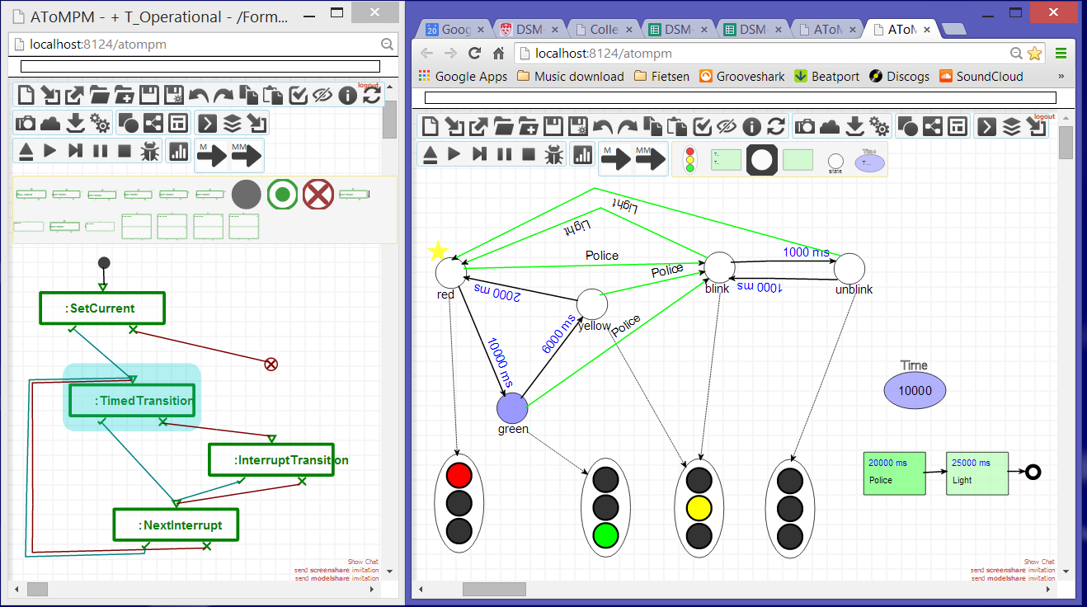Select the green ringed circle palette item
This screenshot has width=1087, height=607.
[282, 195]
